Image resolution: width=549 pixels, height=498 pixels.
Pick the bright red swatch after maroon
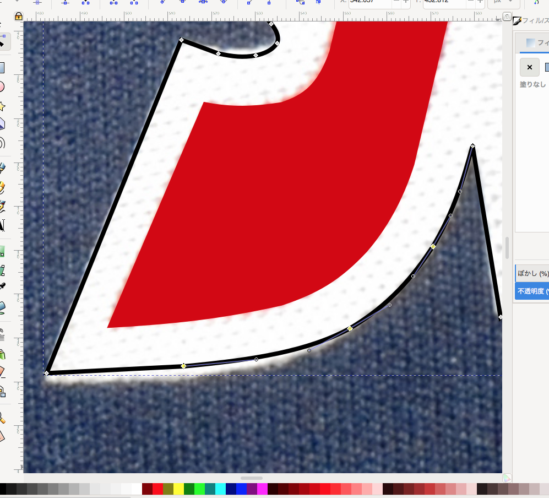click(158, 489)
